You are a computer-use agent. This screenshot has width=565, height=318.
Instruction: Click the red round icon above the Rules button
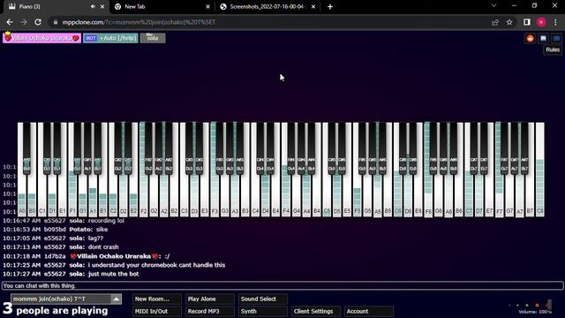click(x=530, y=39)
